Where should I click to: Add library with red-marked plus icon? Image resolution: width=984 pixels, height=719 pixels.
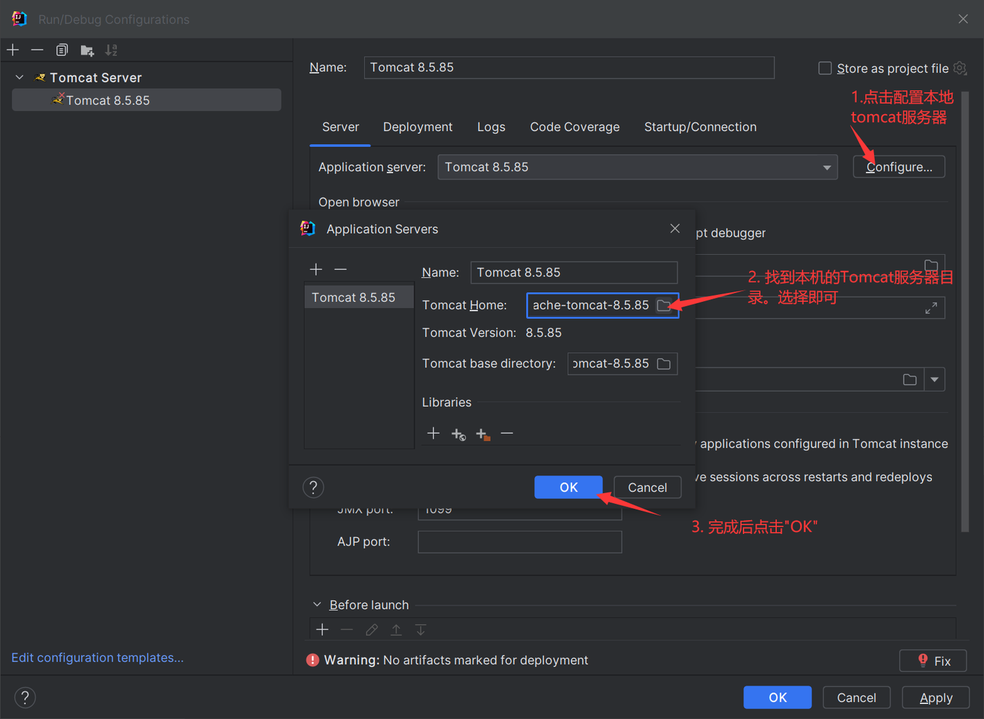click(x=483, y=434)
